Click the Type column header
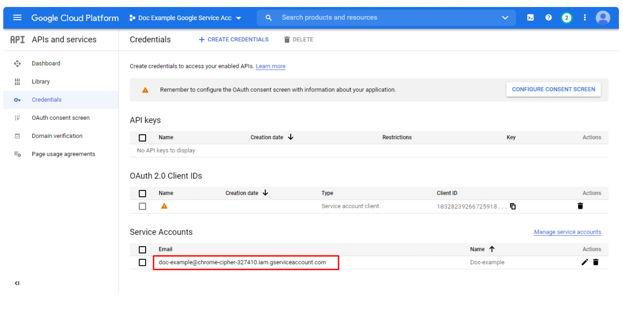 (x=327, y=193)
